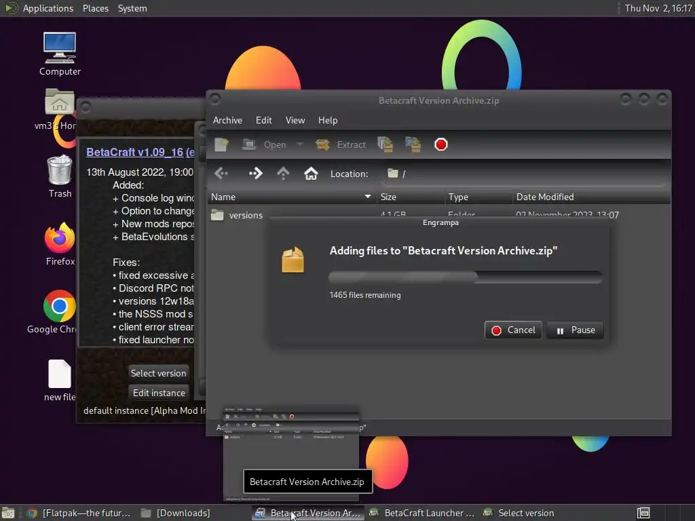Click Edit instance in BetaCraft launcher
This screenshot has height=521, width=695.
pyautogui.click(x=159, y=393)
